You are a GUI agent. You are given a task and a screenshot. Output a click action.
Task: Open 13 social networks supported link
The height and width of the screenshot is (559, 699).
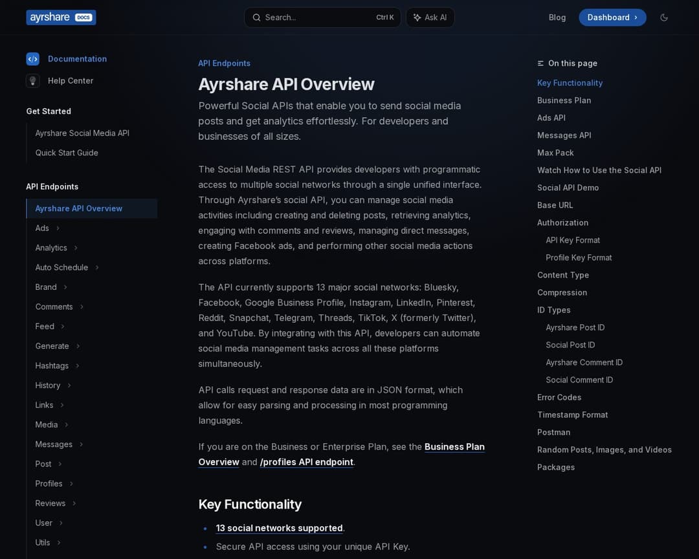coord(279,528)
